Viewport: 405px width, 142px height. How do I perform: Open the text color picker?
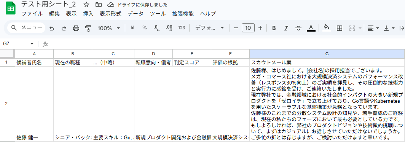[x=311, y=28]
